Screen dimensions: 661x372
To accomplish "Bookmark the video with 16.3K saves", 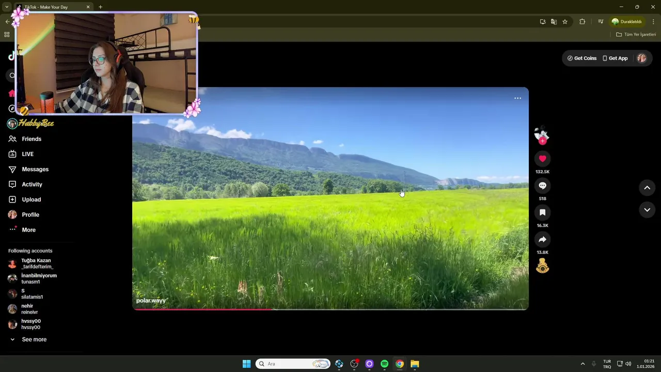I will pyautogui.click(x=542, y=212).
